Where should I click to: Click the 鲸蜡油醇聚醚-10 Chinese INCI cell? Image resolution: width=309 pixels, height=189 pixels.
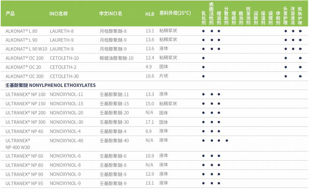click(117, 58)
